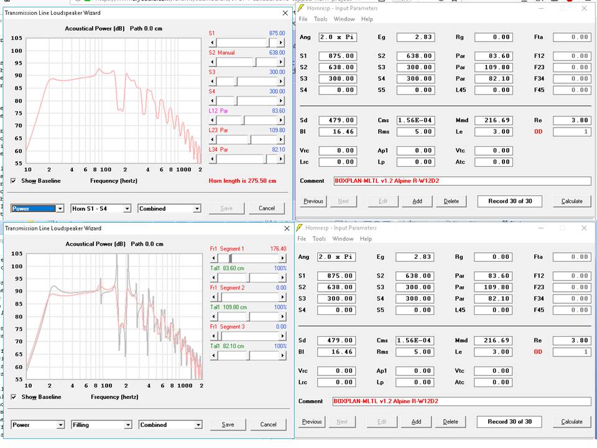Click L23 Par slider left arrow

[213, 140]
